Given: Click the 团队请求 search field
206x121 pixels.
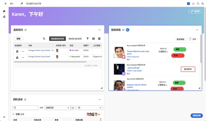Looking at the screenshot, I should [x=25, y=108].
